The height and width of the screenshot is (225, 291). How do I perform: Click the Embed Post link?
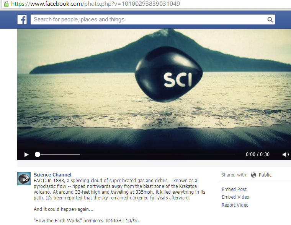(x=234, y=189)
